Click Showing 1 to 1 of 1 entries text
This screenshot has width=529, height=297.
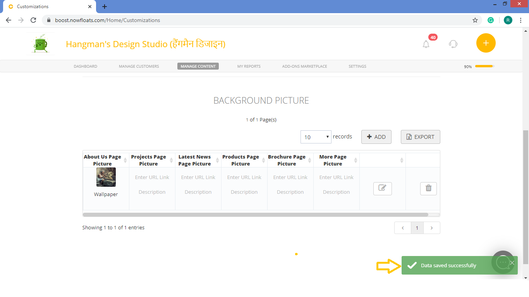[113, 228]
